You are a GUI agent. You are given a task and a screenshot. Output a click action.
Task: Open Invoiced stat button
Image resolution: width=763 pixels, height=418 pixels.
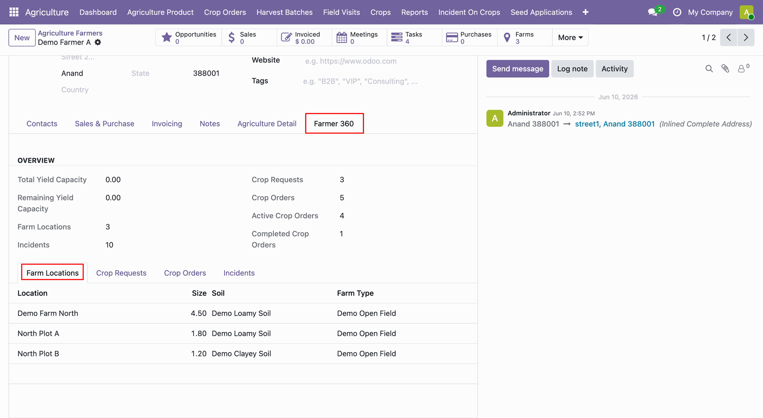[x=304, y=37]
